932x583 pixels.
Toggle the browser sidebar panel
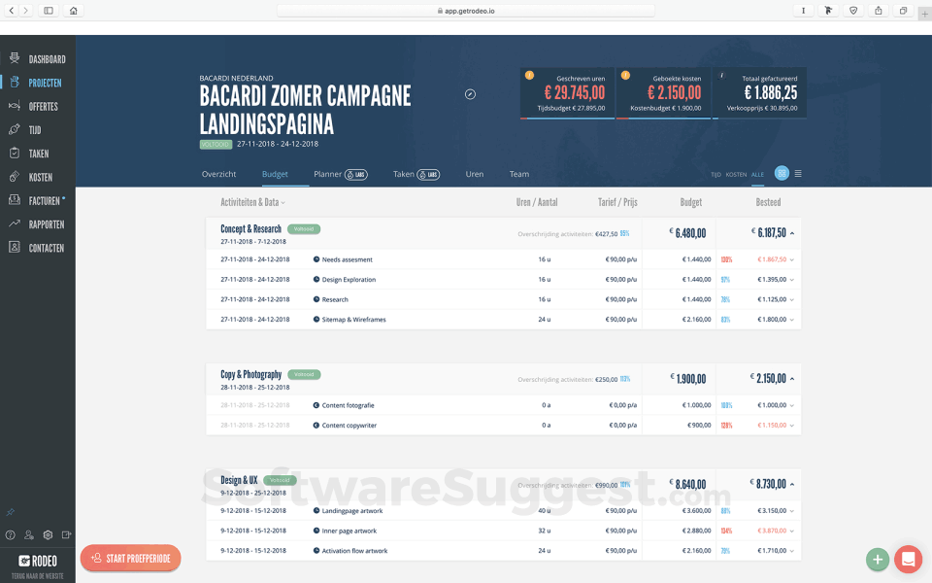(49, 11)
